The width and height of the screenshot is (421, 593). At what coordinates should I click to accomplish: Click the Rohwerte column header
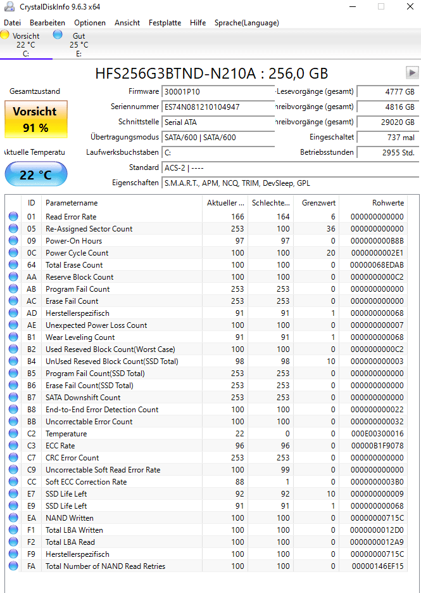pyautogui.click(x=373, y=203)
